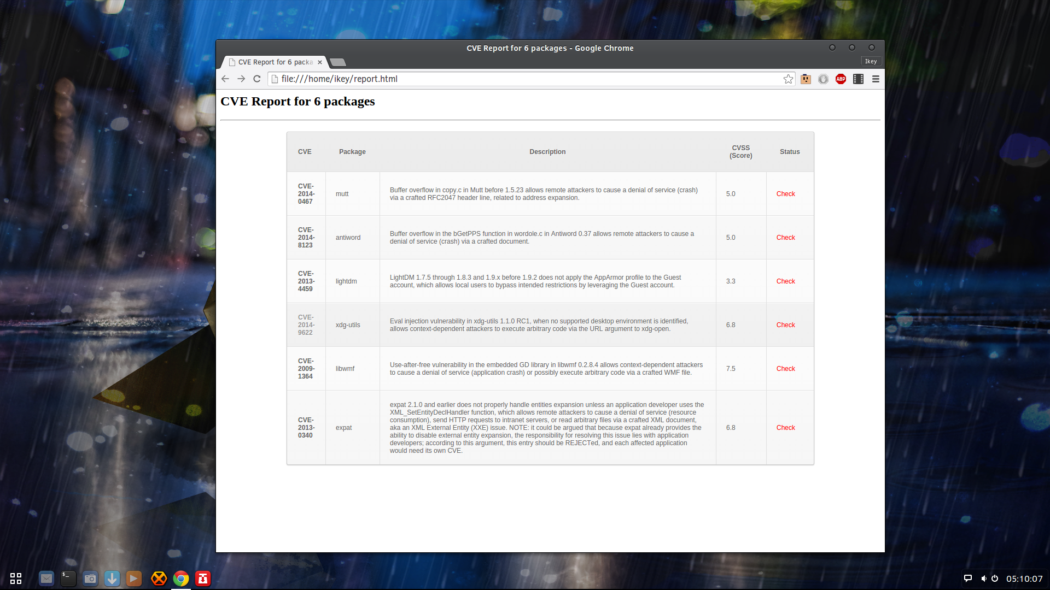Click the CVSS (Score) column header
The height and width of the screenshot is (590, 1050).
click(741, 152)
